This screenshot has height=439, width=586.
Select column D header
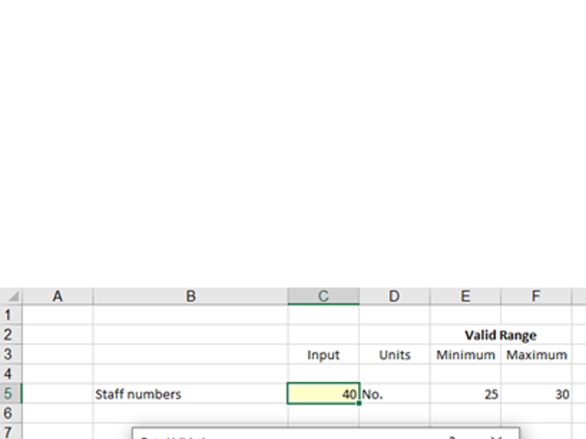tap(394, 296)
